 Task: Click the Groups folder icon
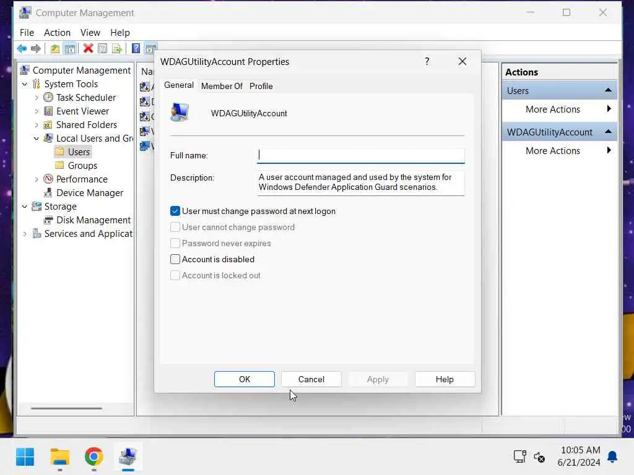pyautogui.click(x=59, y=165)
